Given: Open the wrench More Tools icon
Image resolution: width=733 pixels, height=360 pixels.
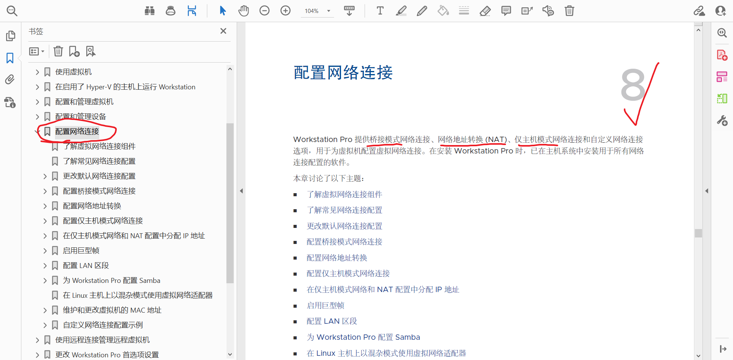Looking at the screenshot, I should point(722,121).
